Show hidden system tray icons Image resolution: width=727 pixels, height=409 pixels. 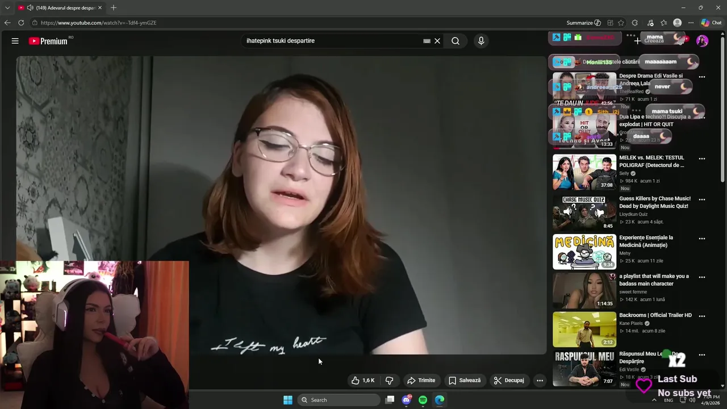point(654,400)
